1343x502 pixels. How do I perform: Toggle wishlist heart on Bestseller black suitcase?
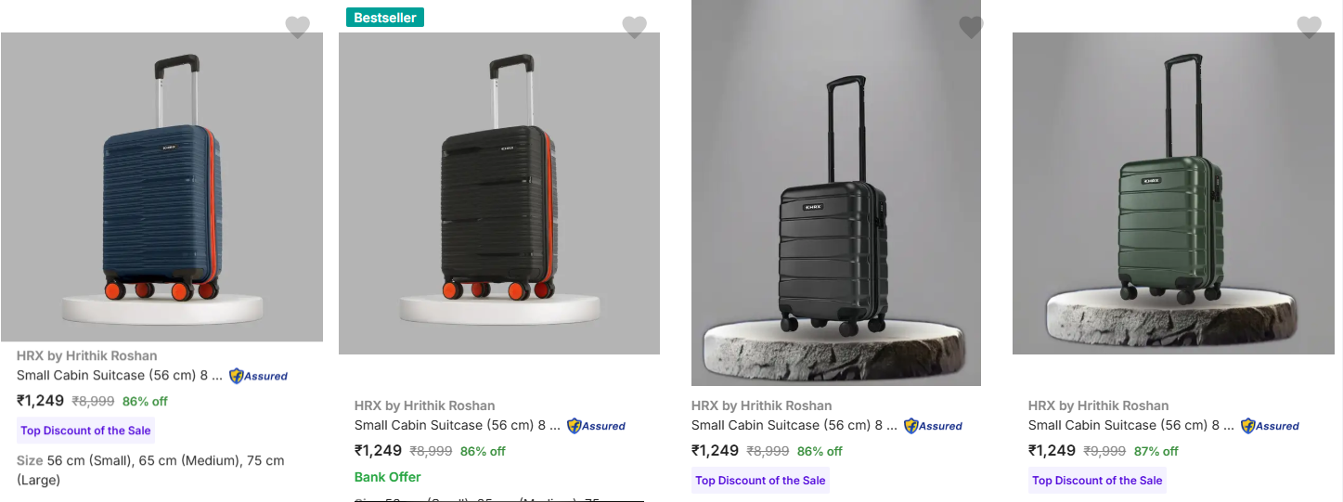pos(634,27)
